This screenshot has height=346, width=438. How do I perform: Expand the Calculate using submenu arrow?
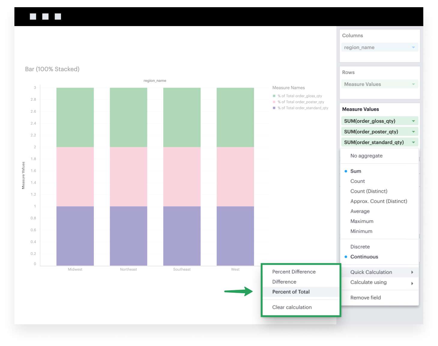(412, 283)
